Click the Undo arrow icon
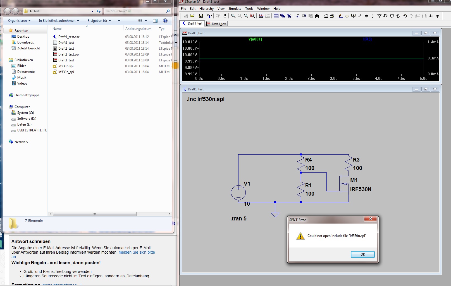Viewport: 451px width, 286px height. point(405,16)
